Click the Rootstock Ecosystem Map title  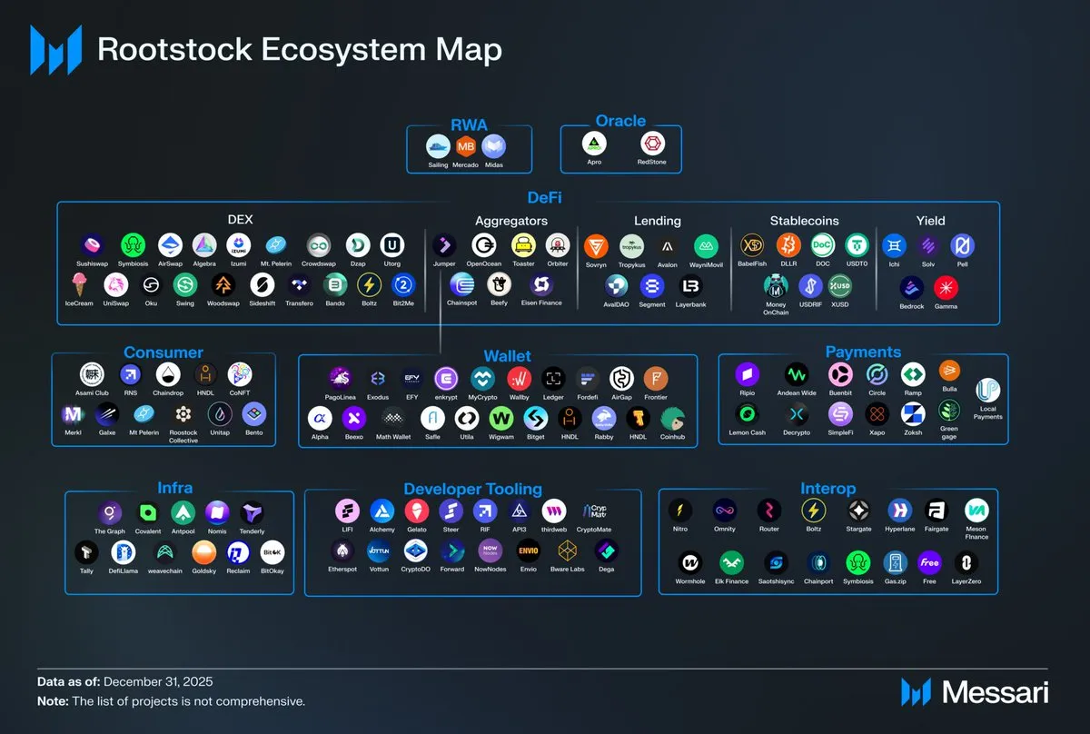point(299,49)
